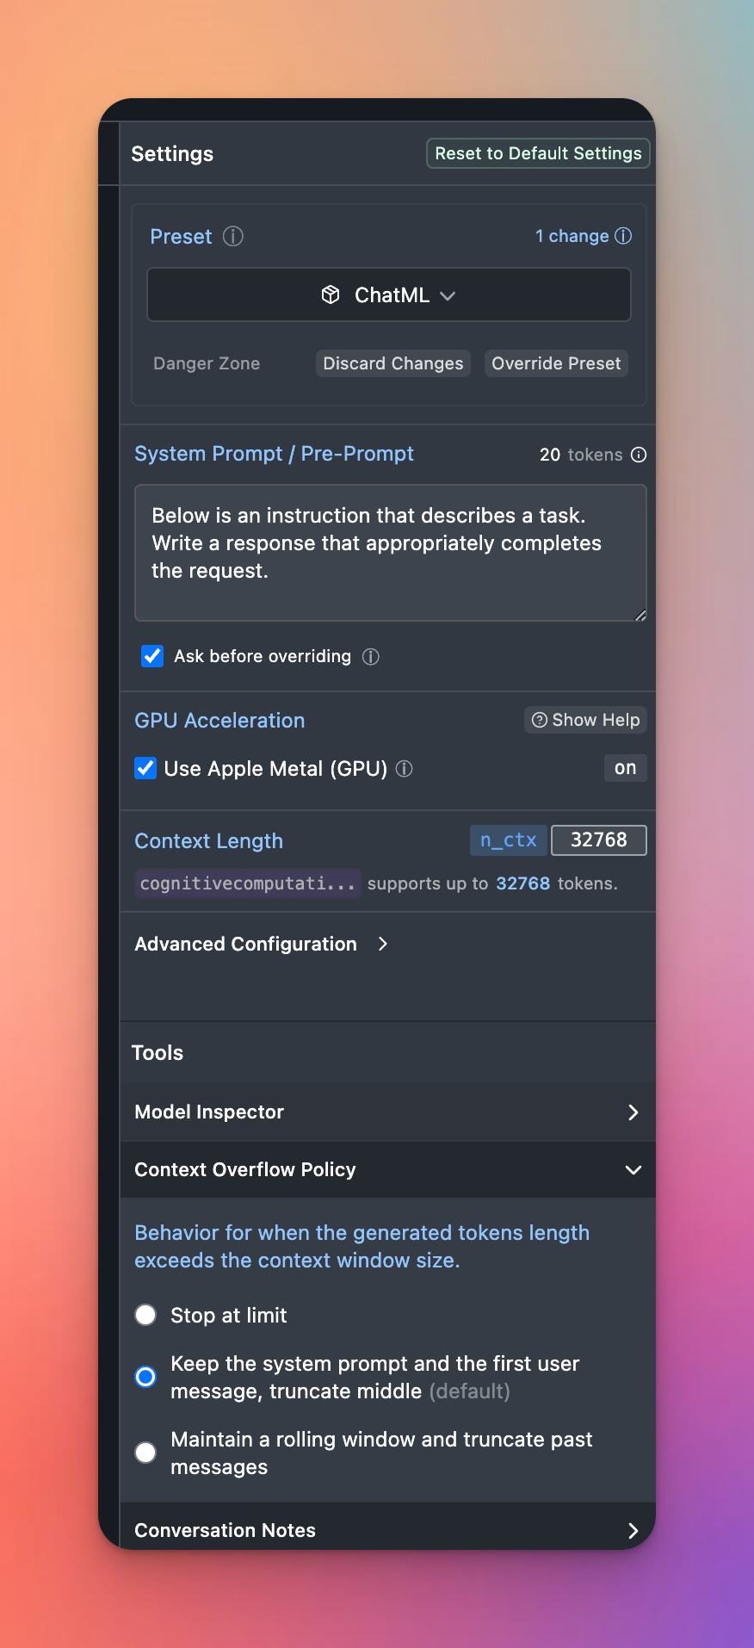The width and height of the screenshot is (754, 1648).
Task: Click the n_ctx context length input field
Action: pyautogui.click(x=598, y=839)
